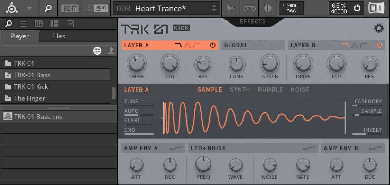
Task: Select Layer A low-pass filter shape
Action: 179,45
